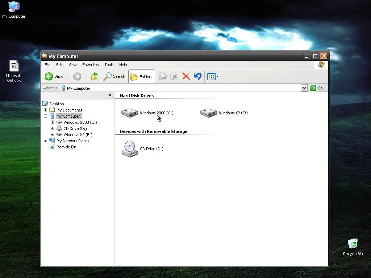
Task: Open the Tools menu
Action: tap(109, 65)
